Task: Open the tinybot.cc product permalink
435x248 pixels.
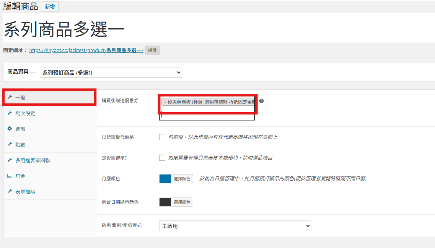Action: click(86, 50)
